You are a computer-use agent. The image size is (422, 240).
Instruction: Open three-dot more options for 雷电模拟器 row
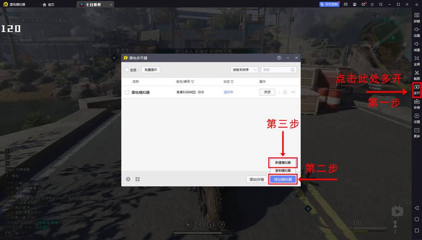pyautogui.click(x=293, y=92)
